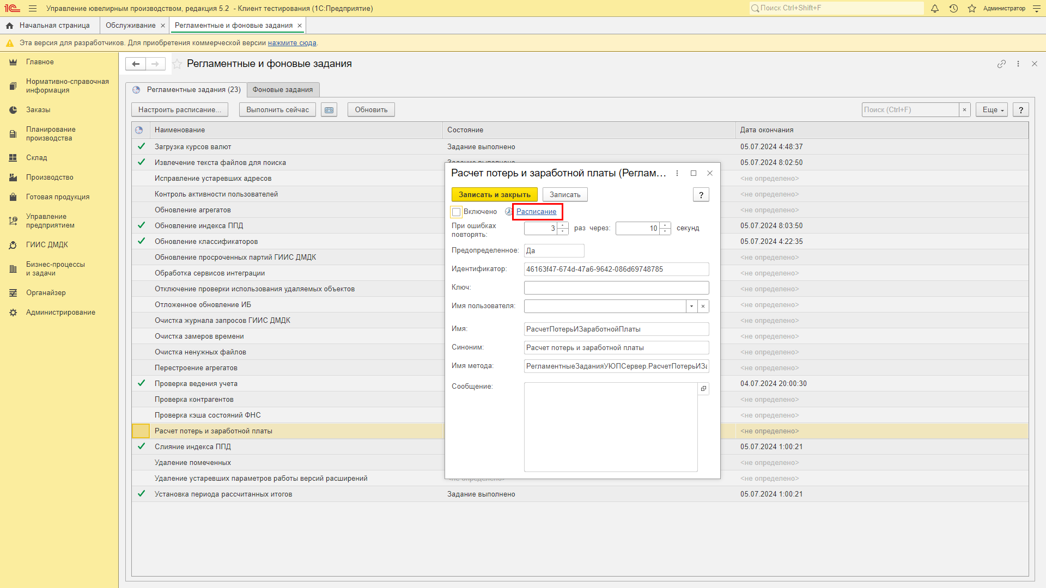1046x588 pixels.
Task: Switch to Обслуживание tab
Action: click(x=131, y=26)
